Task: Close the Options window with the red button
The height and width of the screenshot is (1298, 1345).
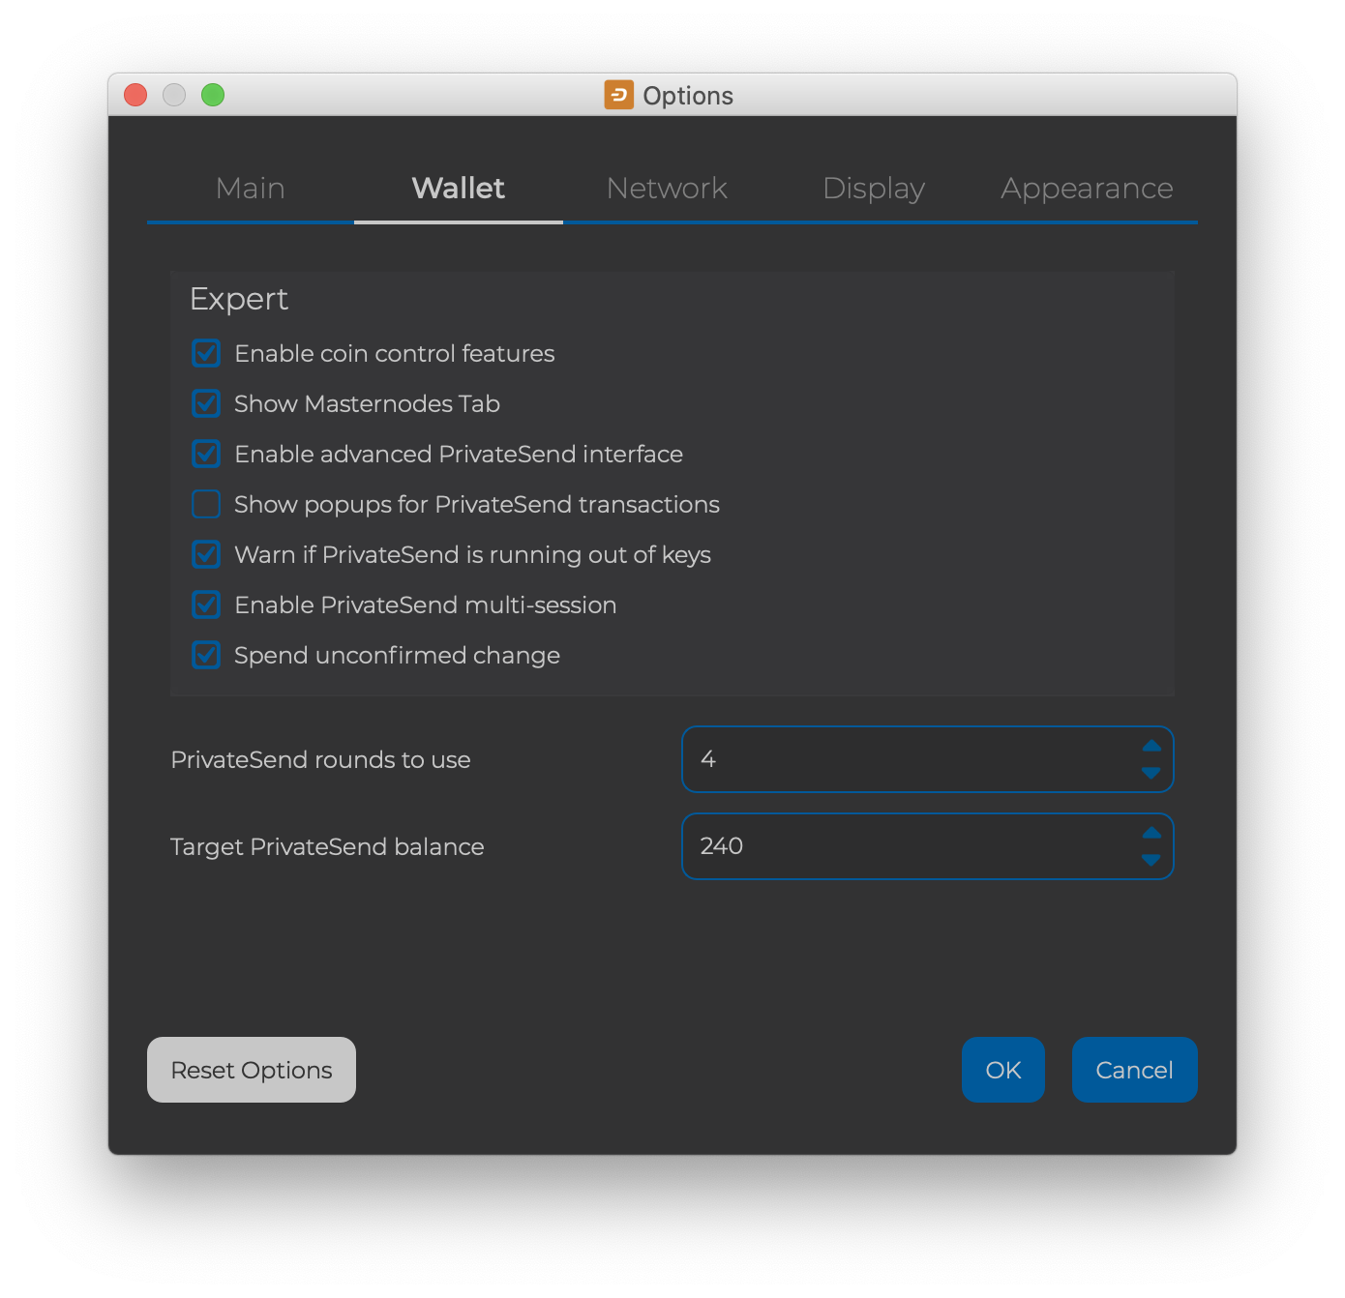Action: (x=135, y=95)
